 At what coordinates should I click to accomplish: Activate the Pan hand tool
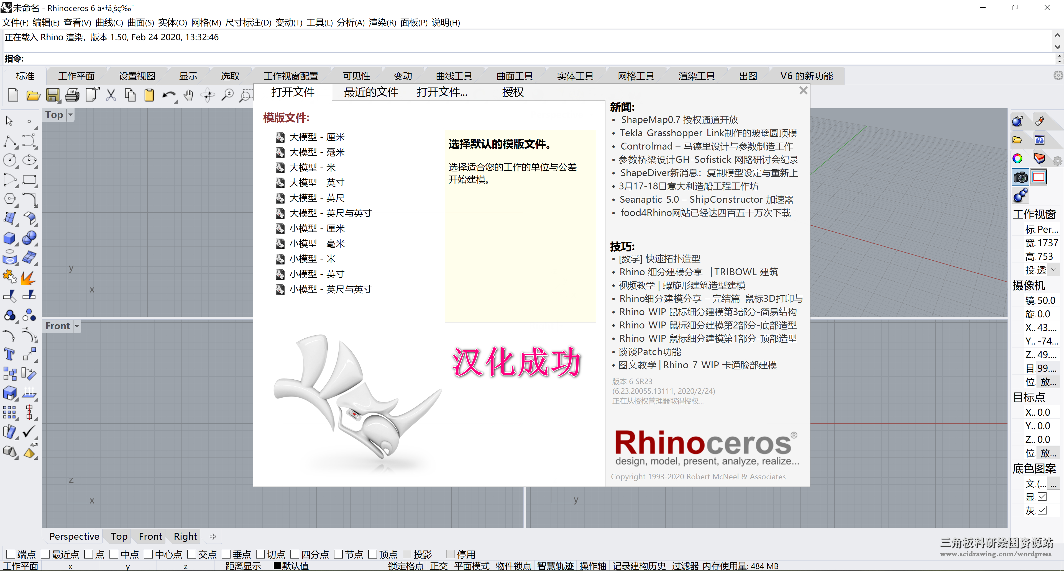click(188, 95)
